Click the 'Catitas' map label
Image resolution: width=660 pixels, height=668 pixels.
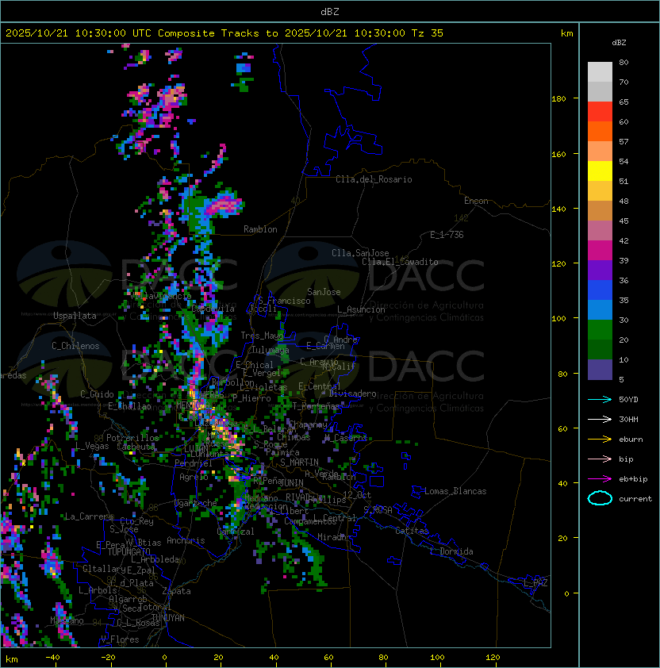pyautogui.click(x=412, y=531)
